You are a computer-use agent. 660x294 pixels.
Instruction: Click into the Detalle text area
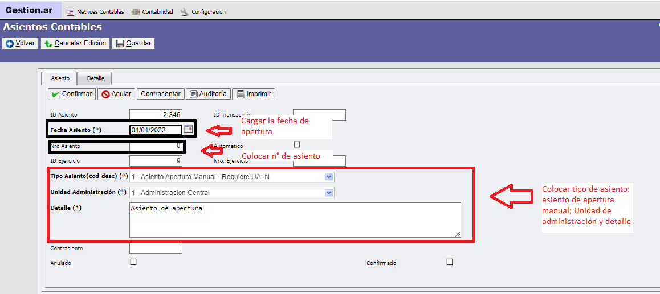click(295, 220)
